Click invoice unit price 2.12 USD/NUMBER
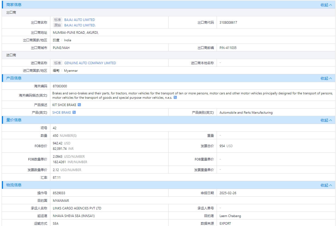The image size is (336, 226). (67, 170)
